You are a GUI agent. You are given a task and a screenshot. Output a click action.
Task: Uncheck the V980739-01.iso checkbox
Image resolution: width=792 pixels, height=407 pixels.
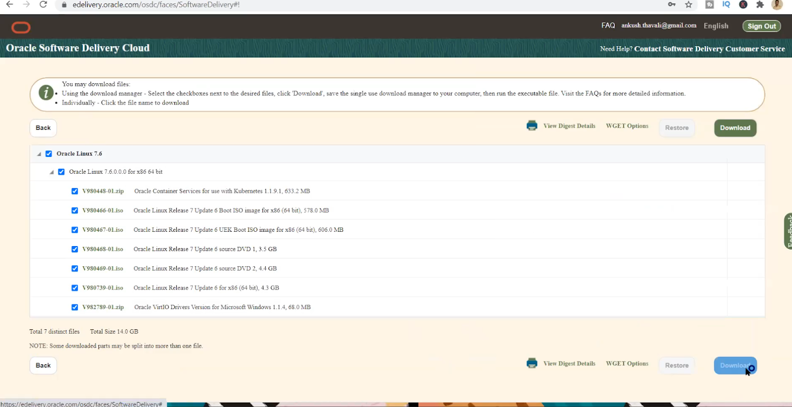pos(75,288)
